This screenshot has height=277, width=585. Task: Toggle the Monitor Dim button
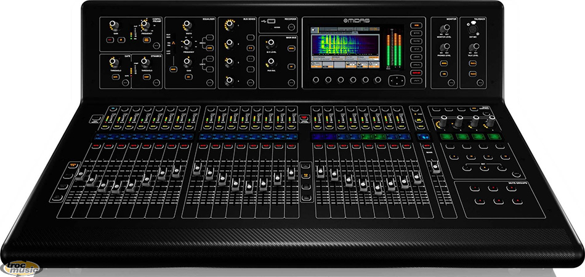444,74
